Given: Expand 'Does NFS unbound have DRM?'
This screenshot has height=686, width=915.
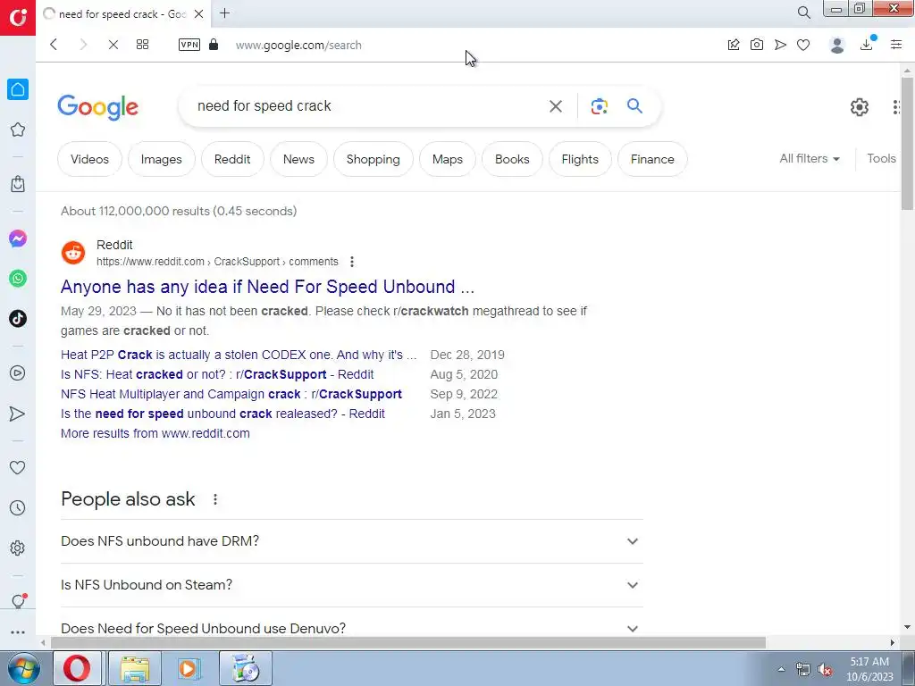Looking at the screenshot, I should [x=352, y=541].
